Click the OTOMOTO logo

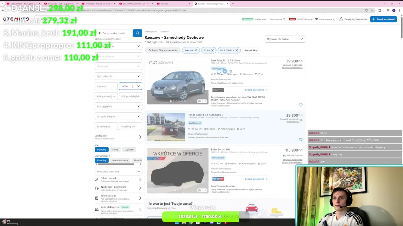tap(16, 19)
